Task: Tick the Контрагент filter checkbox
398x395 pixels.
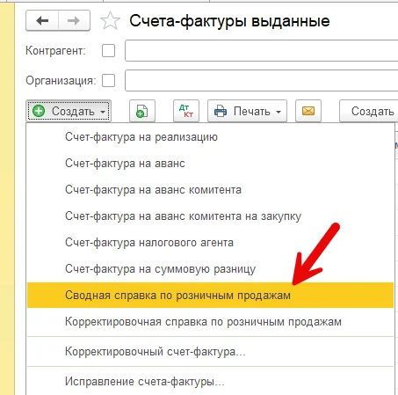Action: [x=108, y=51]
